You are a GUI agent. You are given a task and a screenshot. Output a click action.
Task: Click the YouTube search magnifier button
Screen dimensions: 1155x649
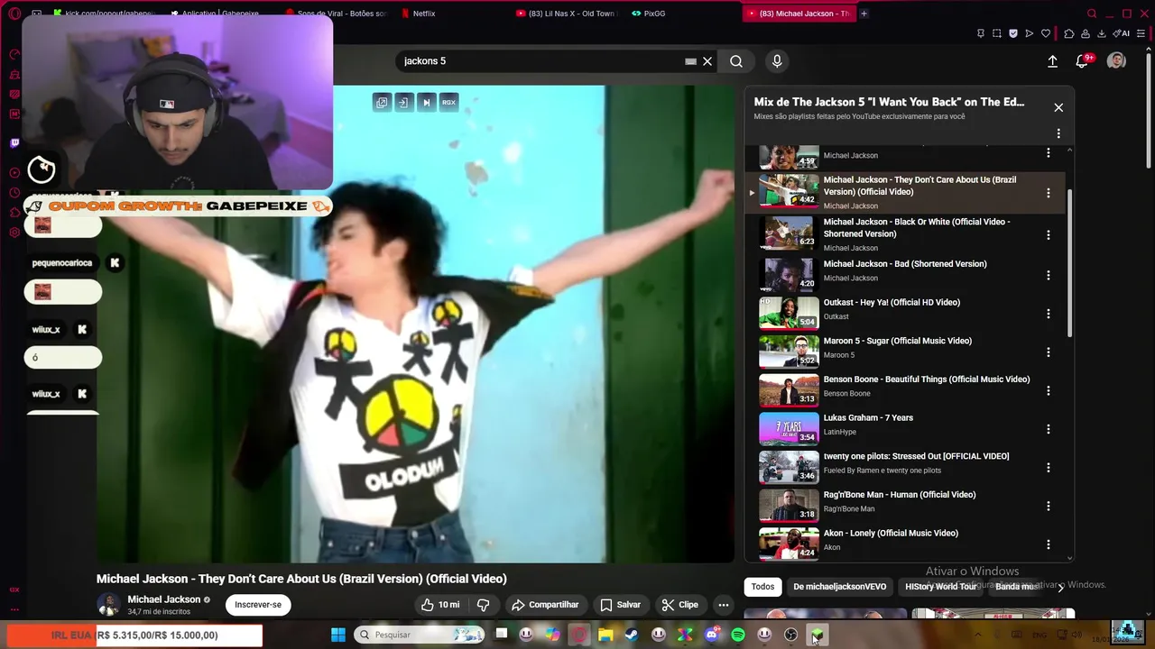(x=736, y=61)
